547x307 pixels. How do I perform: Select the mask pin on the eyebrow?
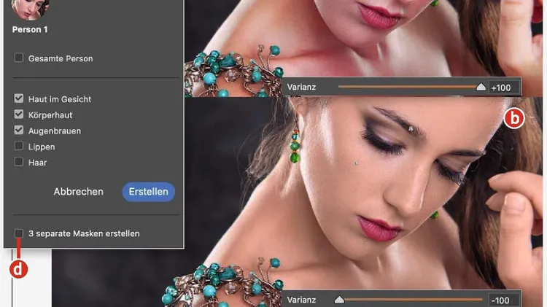[411, 128]
